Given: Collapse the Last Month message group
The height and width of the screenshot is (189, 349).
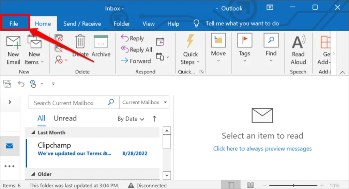Looking at the screenshot, I should click(33, 132).
